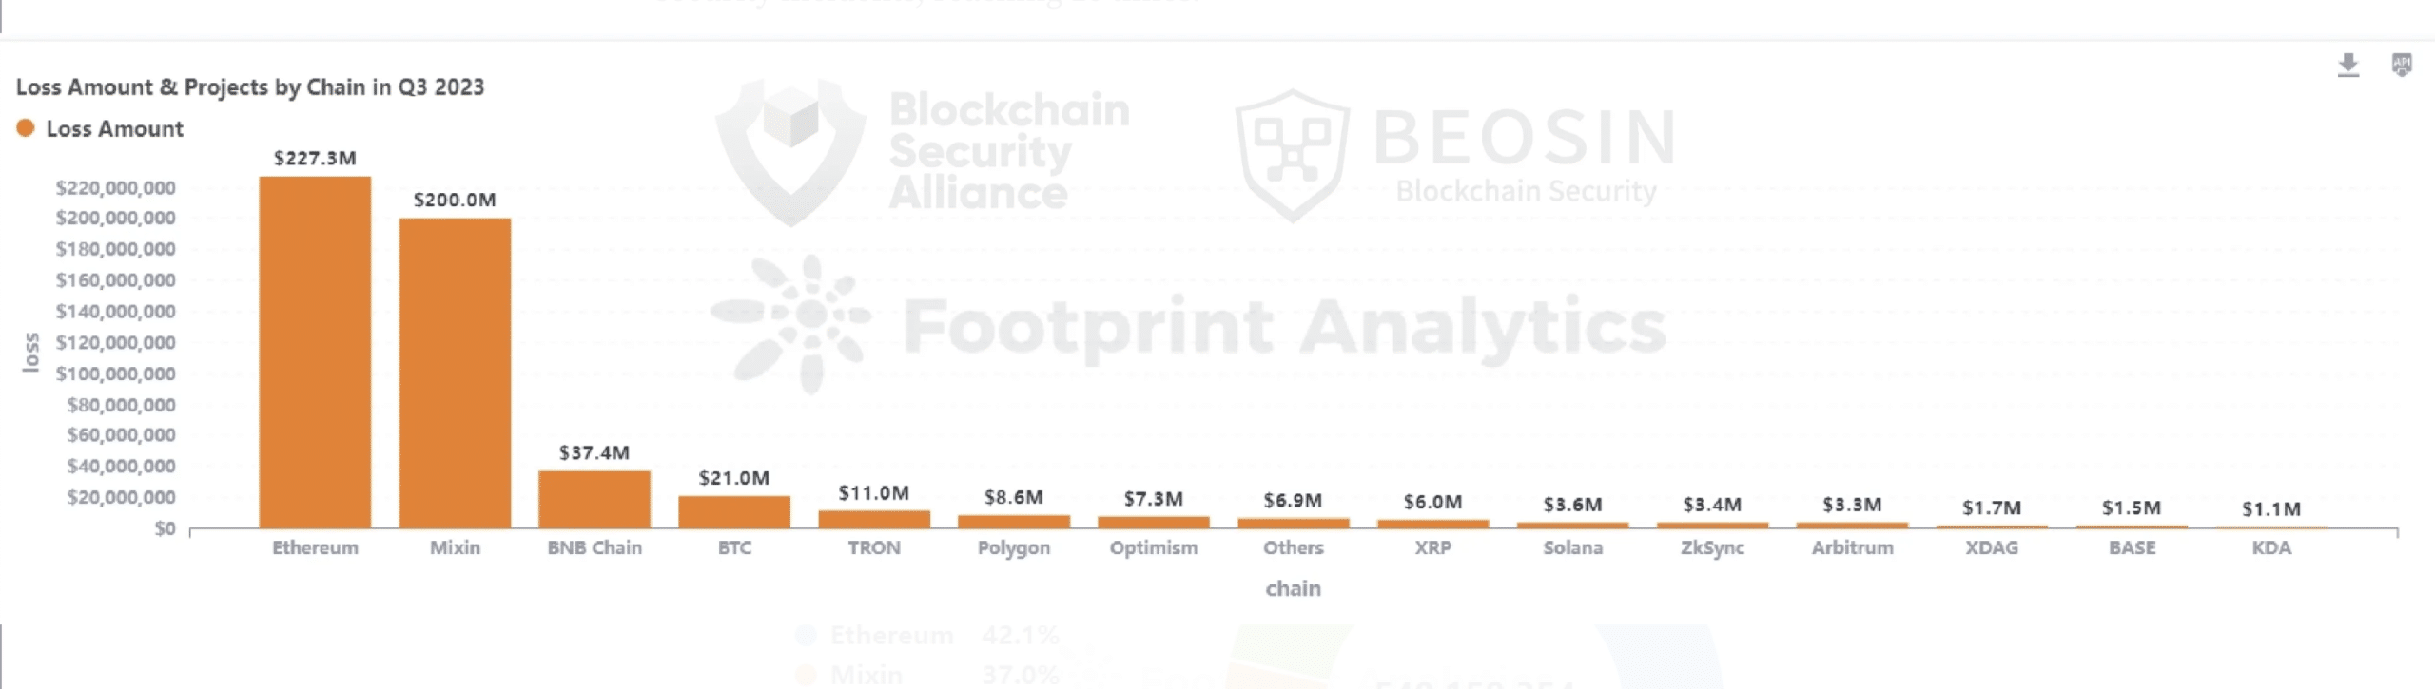Click the Others category label
The height and width of the screenshot is (689, 2435).
(x=1293, y=548)
